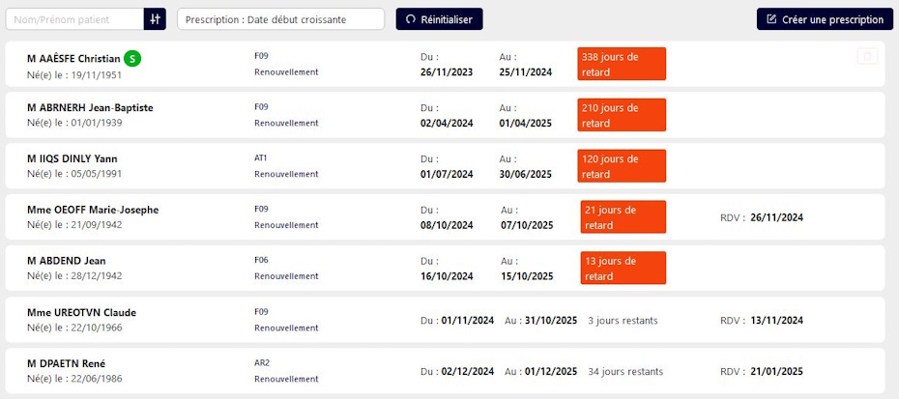This screenshot has height=399, width=899.
Task: Select the 210 jours de retard badge
Action: [x=622, y=115]
